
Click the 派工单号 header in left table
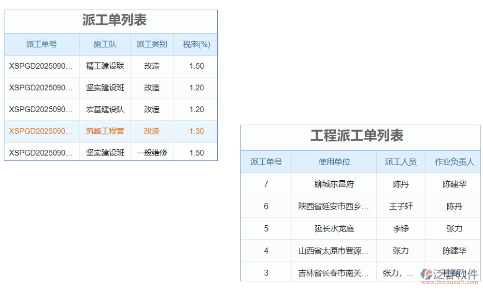click(x=42, y=44)
